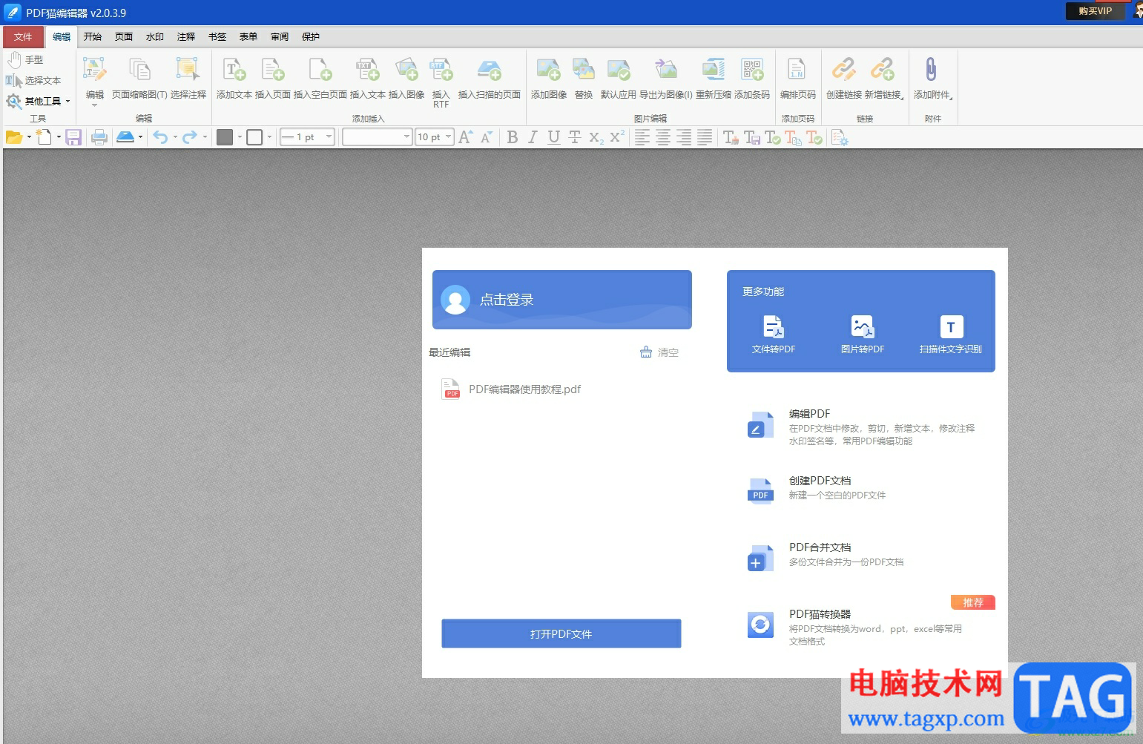
Task: Select the Hand tool
Action: (26, 59)
